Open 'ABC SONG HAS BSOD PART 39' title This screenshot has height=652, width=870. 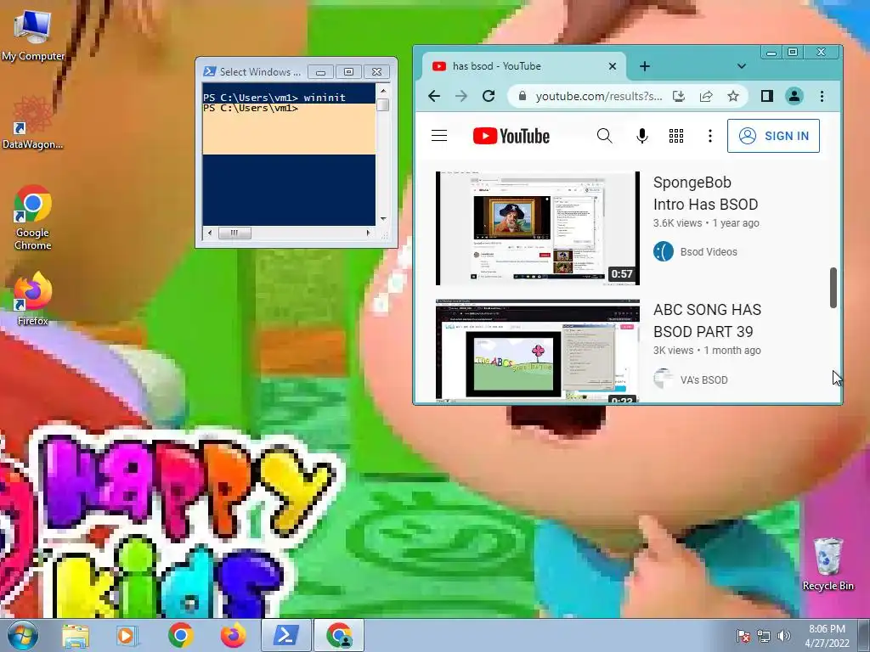pos(707,320)
